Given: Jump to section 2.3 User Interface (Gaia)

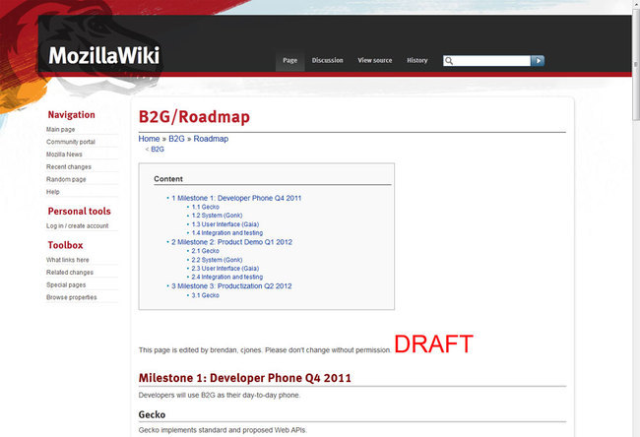Looking at the screenshot, I should (224, 269).
